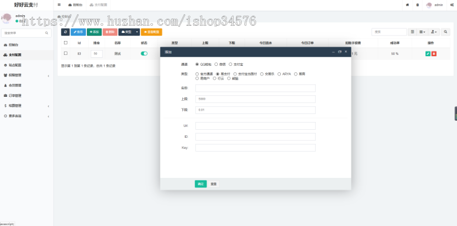The width and height of the screenshot is (457, 226).
Task: Click the 上限 field showing 5000
Action: (255, 99)
